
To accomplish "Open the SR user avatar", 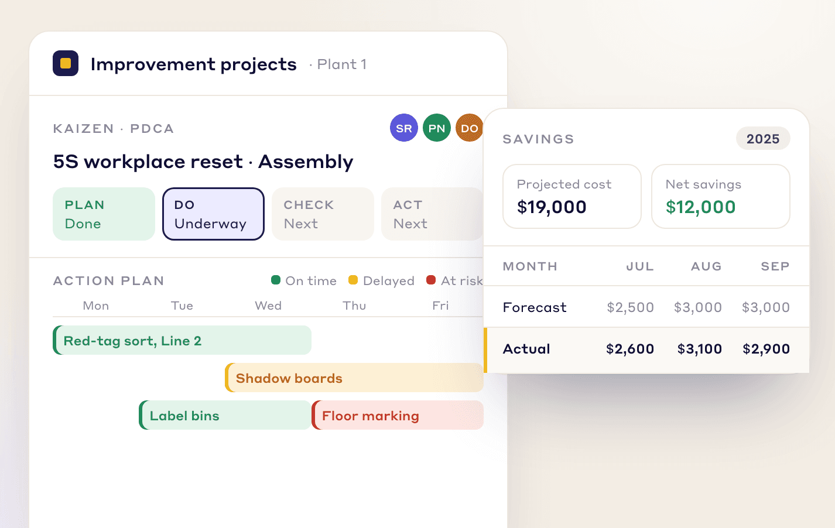I will coord(404,128).
